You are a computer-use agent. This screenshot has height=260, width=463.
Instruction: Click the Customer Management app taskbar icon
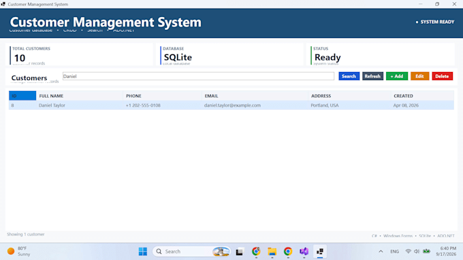(320, 251)
